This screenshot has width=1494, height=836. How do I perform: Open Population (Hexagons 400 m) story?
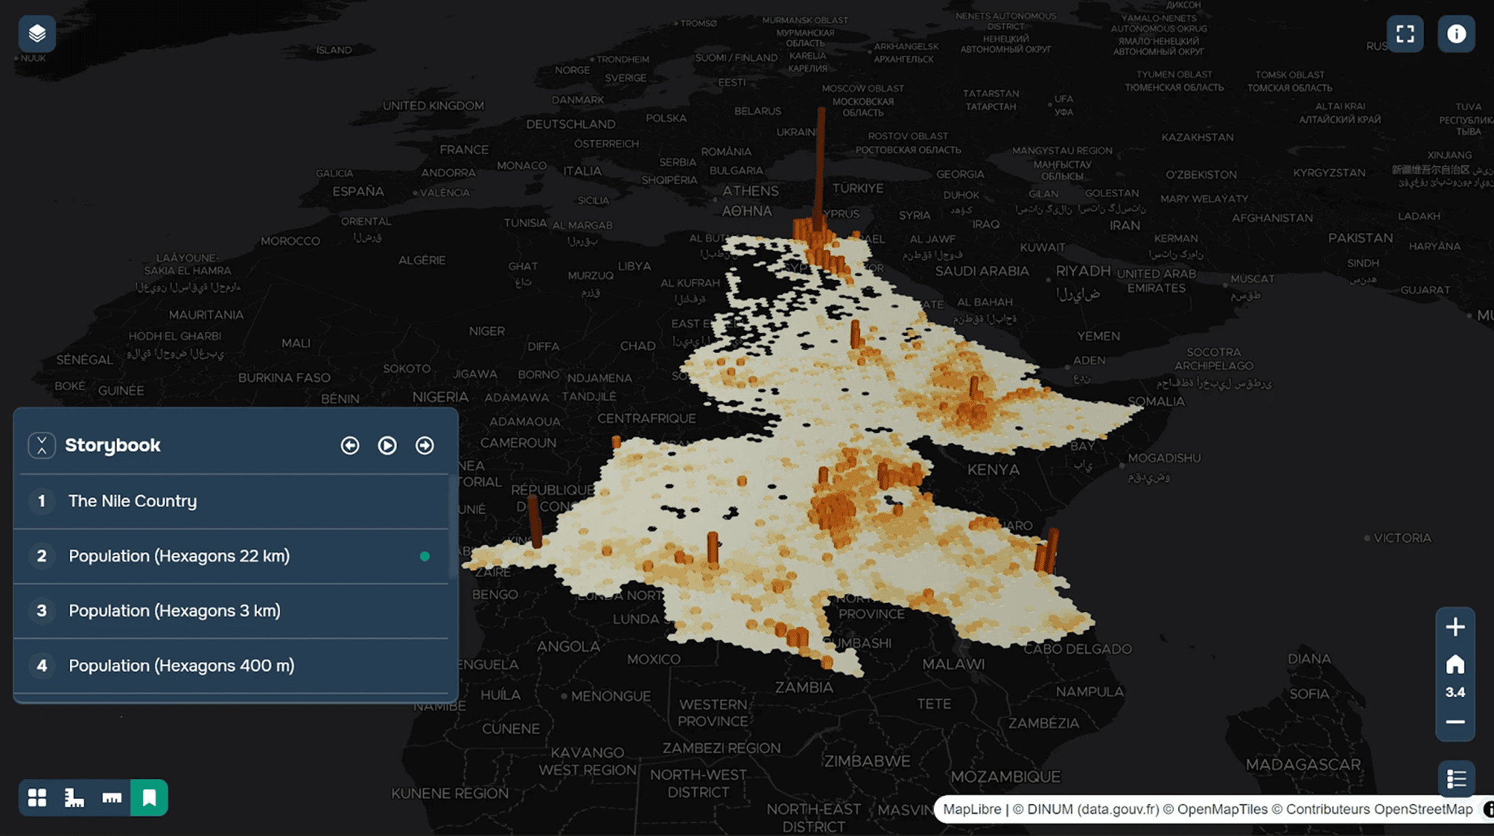[181, 665]
